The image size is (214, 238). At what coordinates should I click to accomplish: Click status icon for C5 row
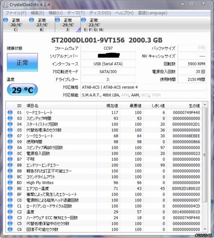[10, 223]
